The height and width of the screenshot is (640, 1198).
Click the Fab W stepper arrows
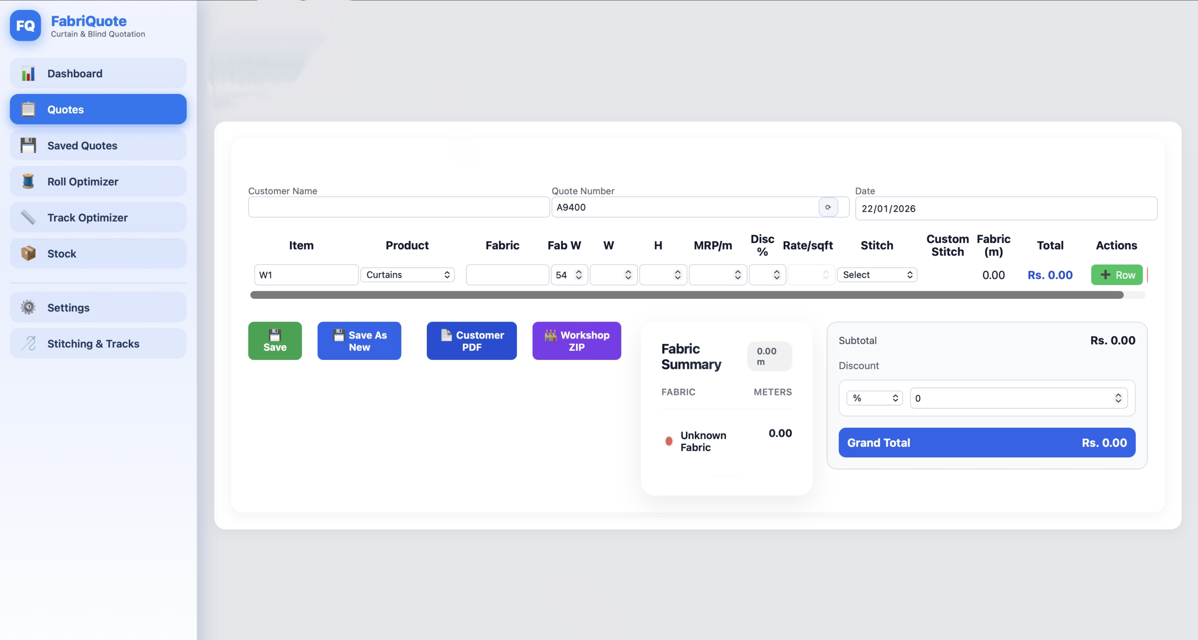[579, 275]
